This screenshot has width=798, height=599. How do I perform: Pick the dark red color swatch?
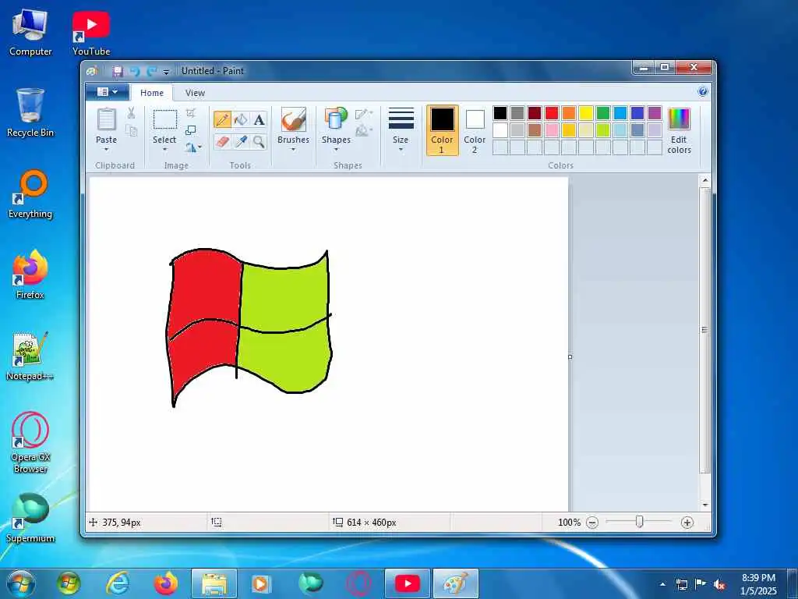(x=535, y=113)
